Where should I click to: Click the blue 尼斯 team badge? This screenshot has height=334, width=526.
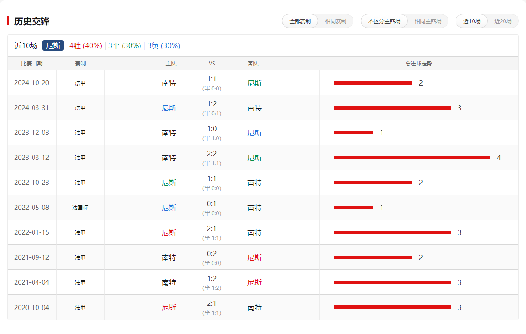(53, 45)
